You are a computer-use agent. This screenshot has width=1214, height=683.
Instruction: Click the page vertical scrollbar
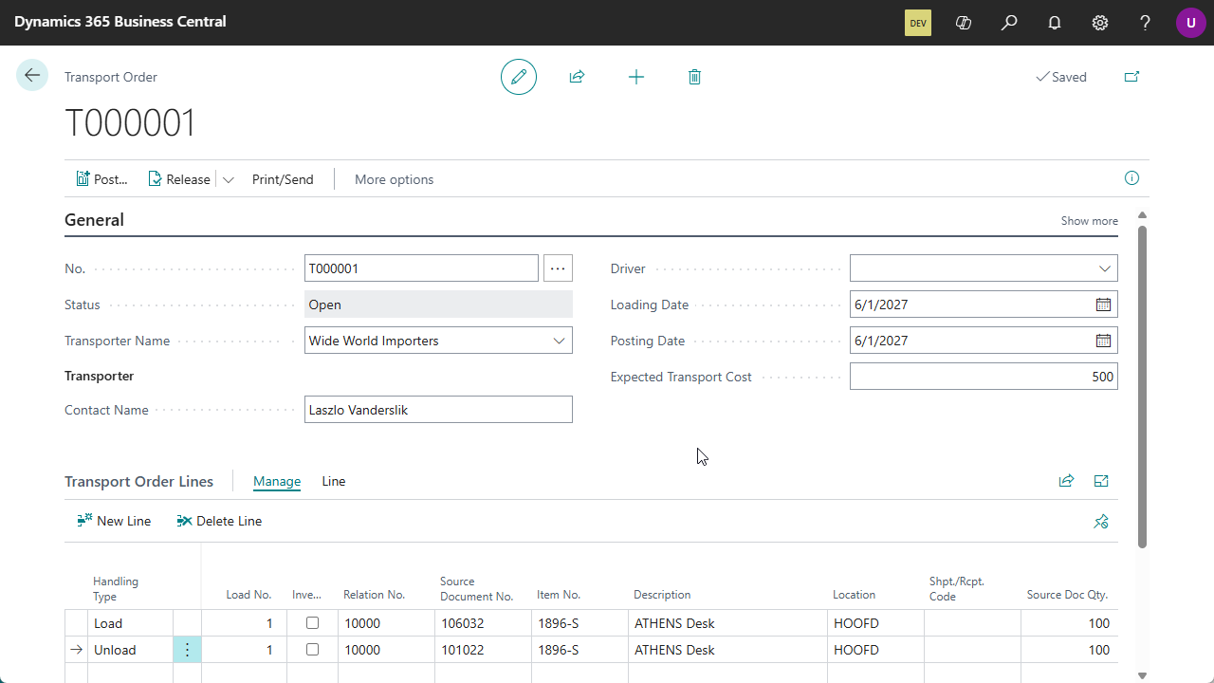pos(1142,385)
